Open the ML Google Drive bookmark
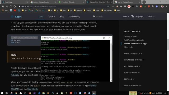The width and height of the screenshot is (169, 95). pos(31,11)
